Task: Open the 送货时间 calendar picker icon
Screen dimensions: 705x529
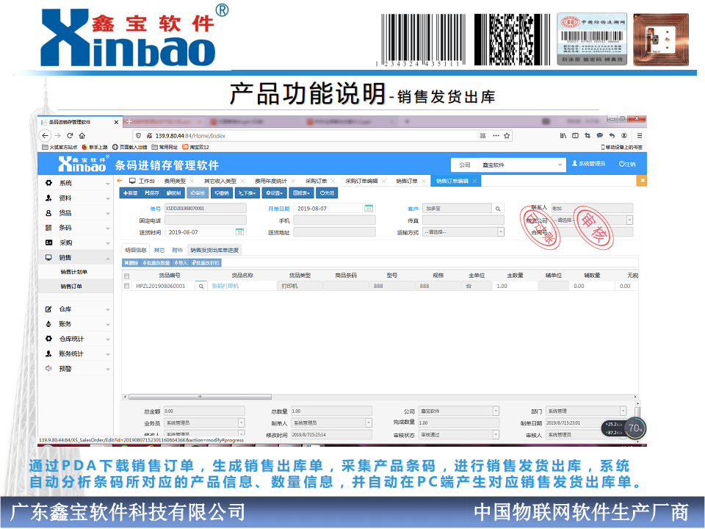Action: (239, 232)
